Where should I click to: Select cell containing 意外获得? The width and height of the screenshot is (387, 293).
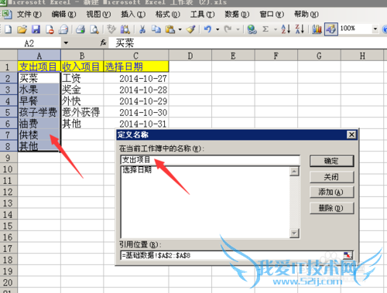[x=82, y=112]
